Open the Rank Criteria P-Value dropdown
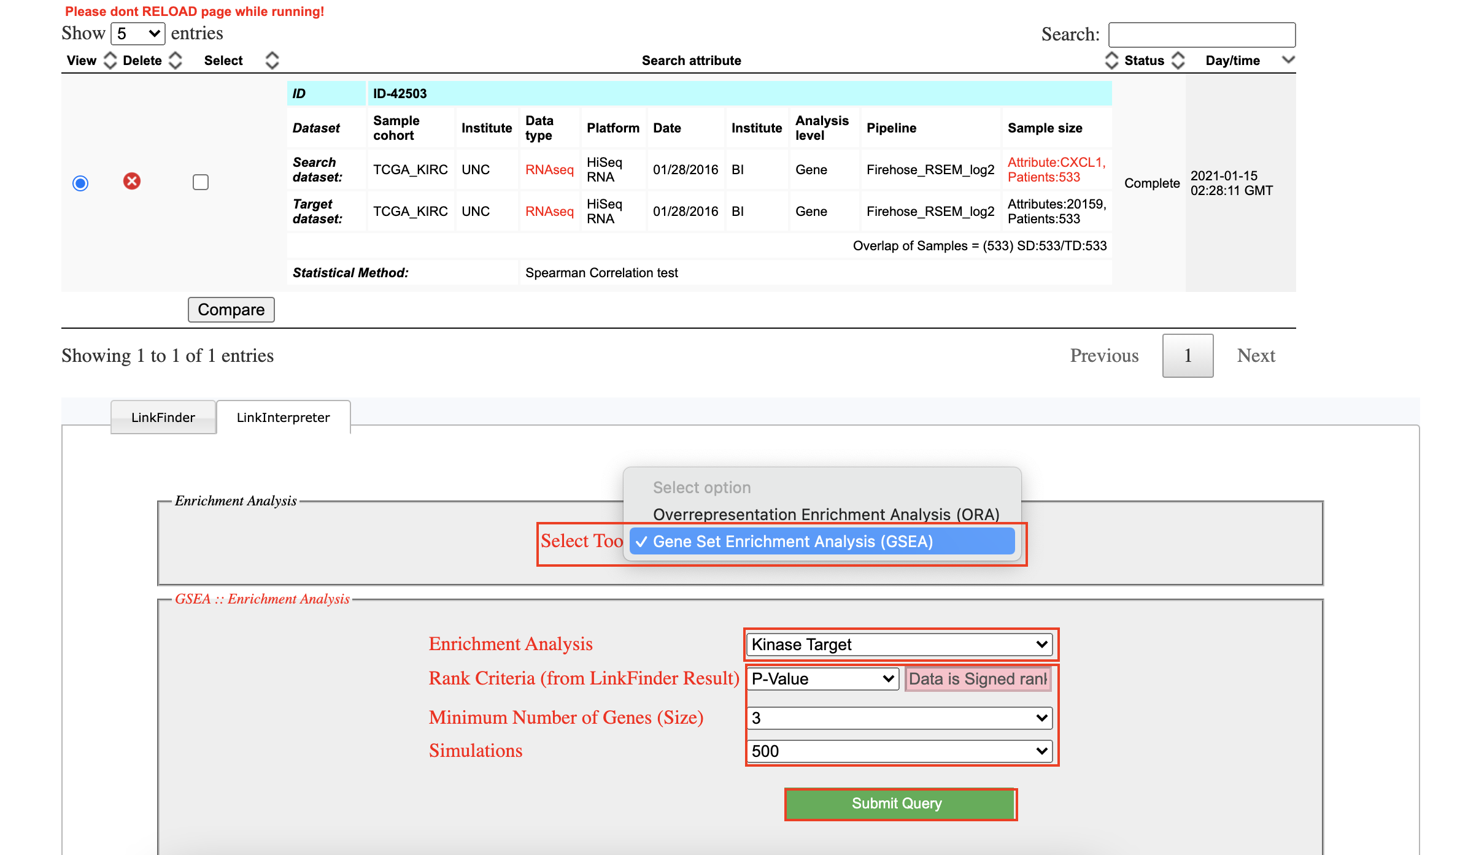The image size is (1468, 855). click(822, 679)
